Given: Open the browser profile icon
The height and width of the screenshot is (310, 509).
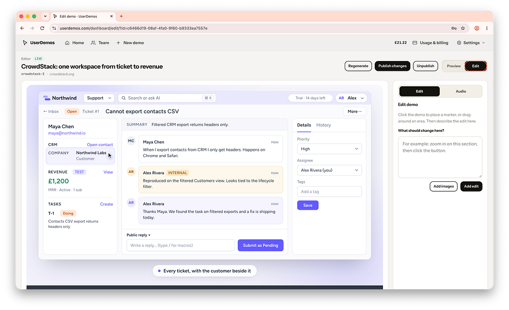Looking at the screenshot, I should coord(477,28).
